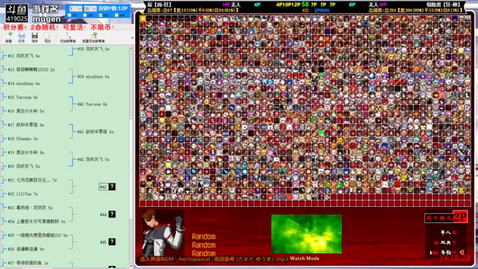Viewport: 478px width, 269px height.
Task: Click the Watch Mode label
Action: 305,258
